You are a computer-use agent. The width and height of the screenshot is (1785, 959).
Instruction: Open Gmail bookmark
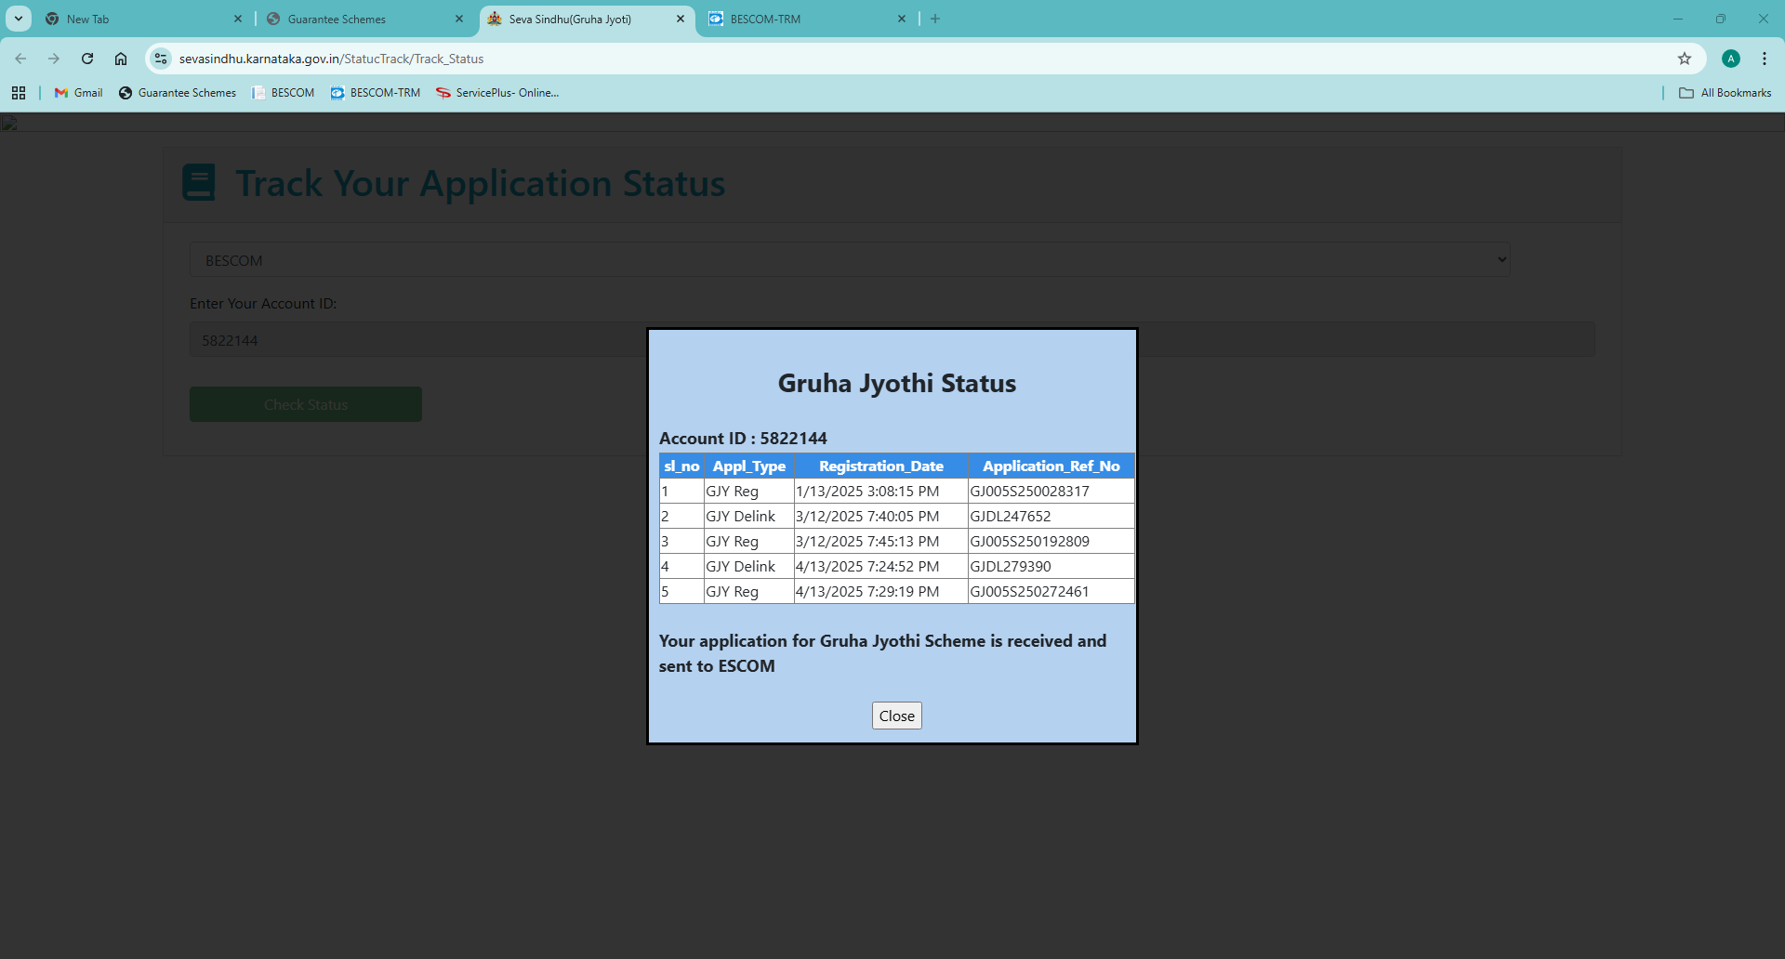tap(79, 93)
